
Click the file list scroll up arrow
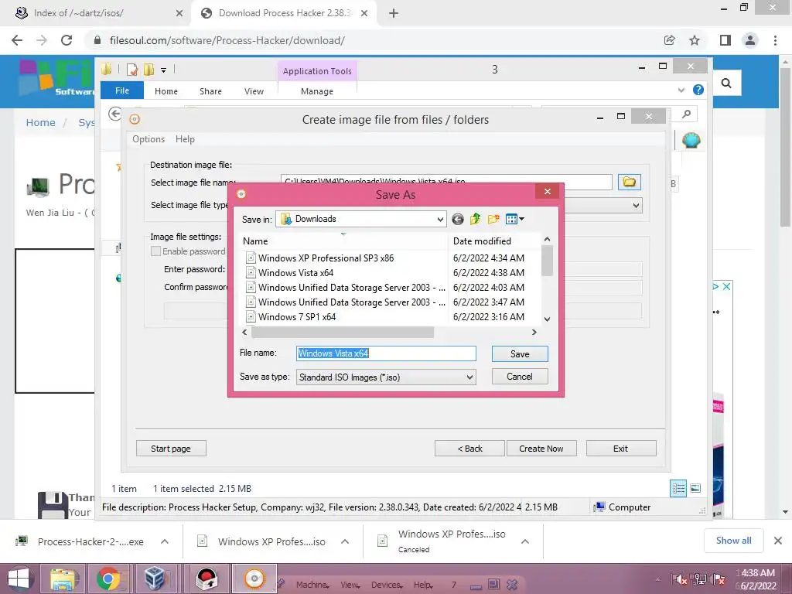[x=547, y=240]
